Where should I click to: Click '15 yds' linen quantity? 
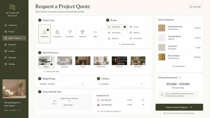coord(198,47)
